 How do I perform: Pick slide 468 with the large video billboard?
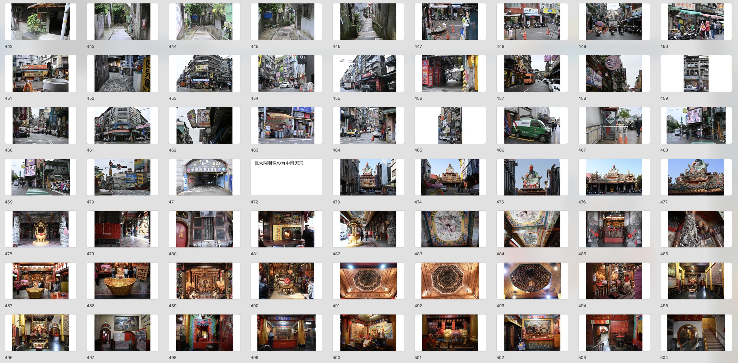(696, 125)
